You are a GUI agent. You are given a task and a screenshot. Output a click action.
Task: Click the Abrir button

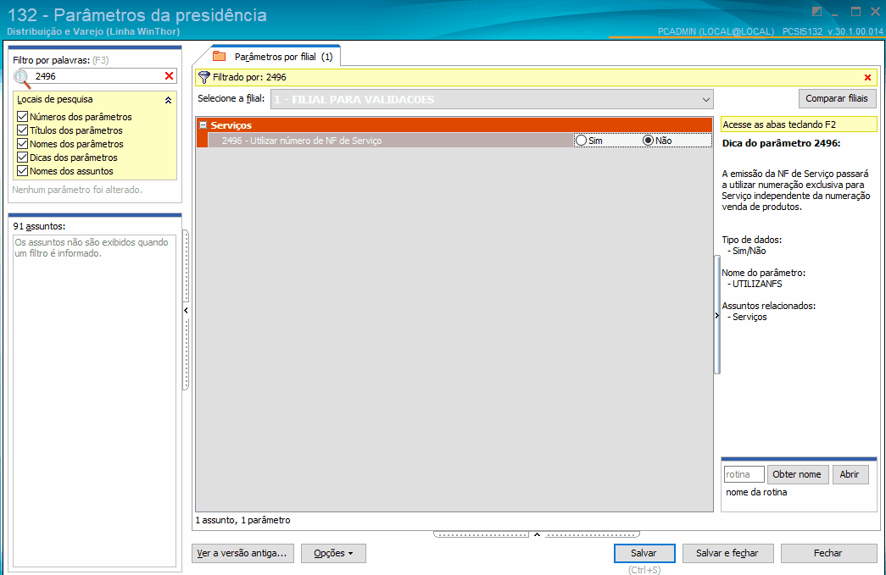tap(850, 474)
